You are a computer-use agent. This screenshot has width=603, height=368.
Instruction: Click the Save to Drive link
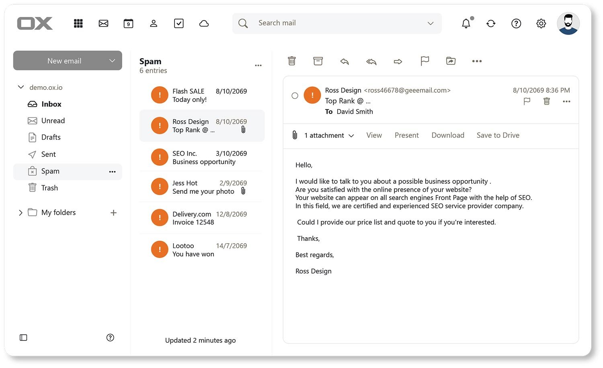pyautogui.click(x=498, y=135)
